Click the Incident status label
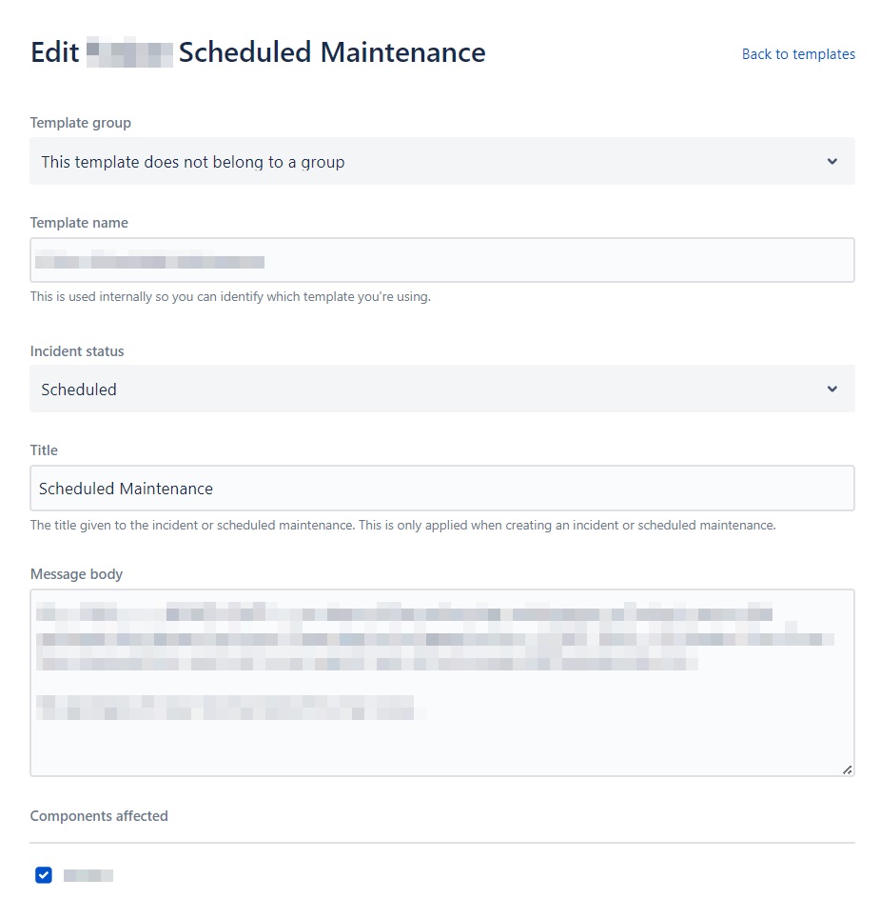Screen dimensions: 880x919 tap(77, 351)
